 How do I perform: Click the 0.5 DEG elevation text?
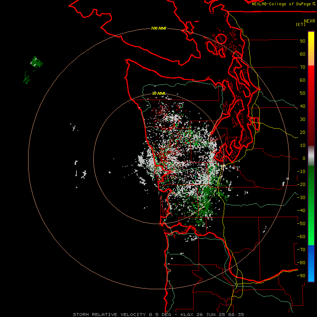pyautogui.click(x=160, y=315)
